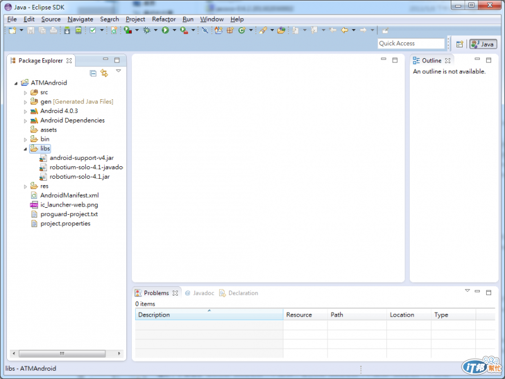Click the Open Perspective icon

[460, 44]
